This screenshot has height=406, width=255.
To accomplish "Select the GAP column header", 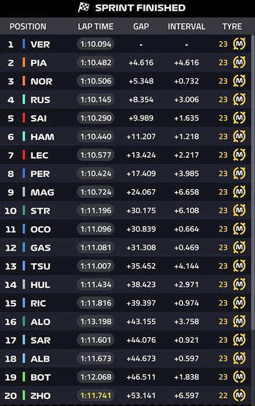I will [141, 27].
